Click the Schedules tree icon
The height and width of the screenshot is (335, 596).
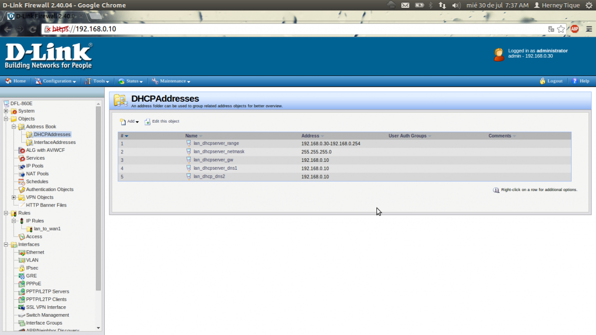click(22, 182)
